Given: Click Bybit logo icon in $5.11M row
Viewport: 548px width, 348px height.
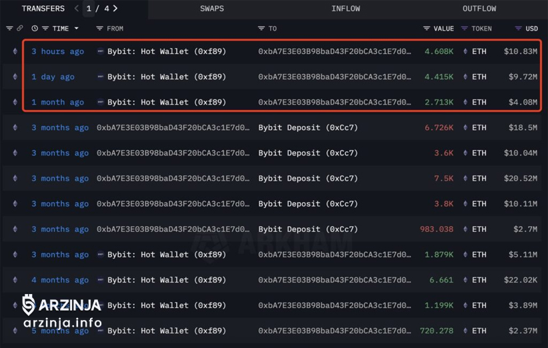Looking at the screenshot, I should tap(100, 255).
